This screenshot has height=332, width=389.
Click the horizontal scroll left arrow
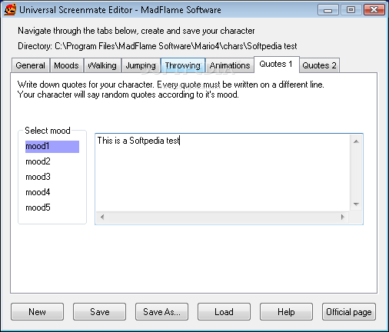tap(102, 217)
